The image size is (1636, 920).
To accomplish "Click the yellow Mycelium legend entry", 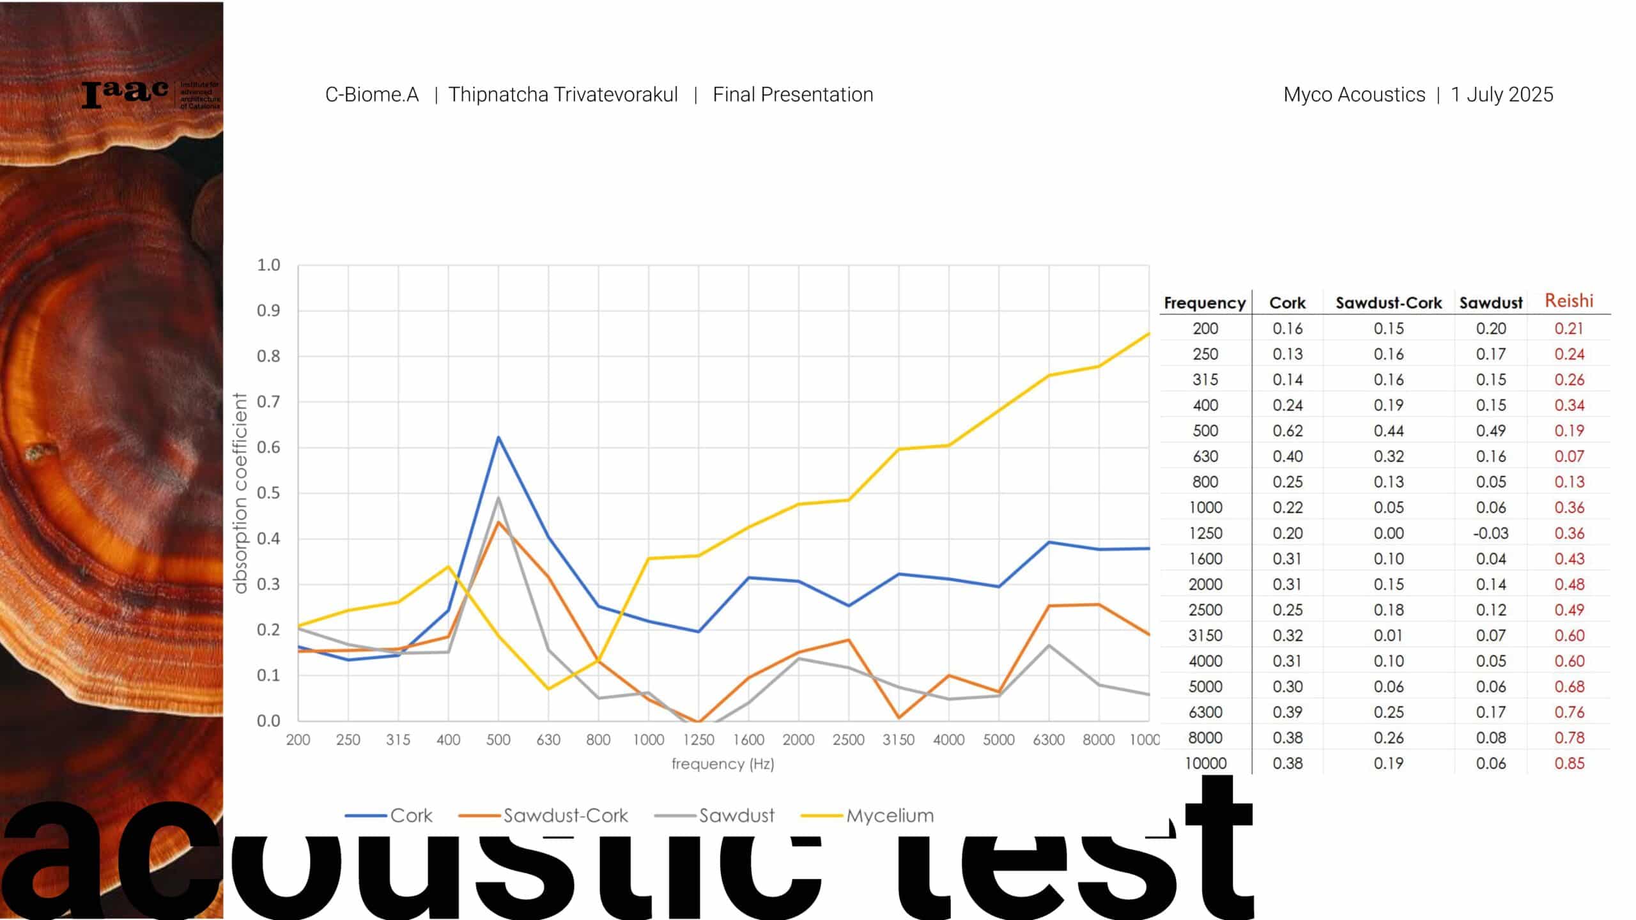I will (889, 816).
